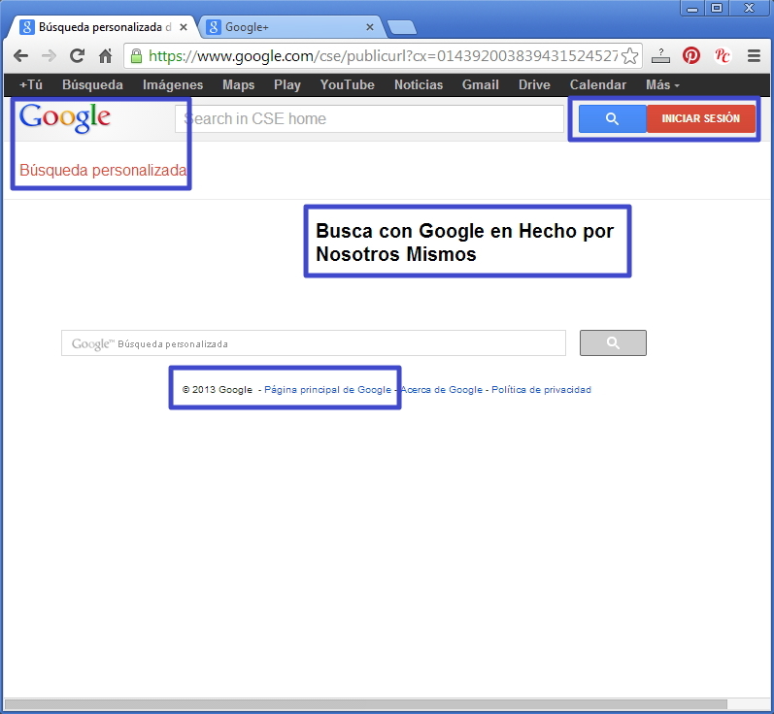Open Gmail in the Google bar
The height and width of the screenshot is (714, 774).
click(x=481, y=84)
